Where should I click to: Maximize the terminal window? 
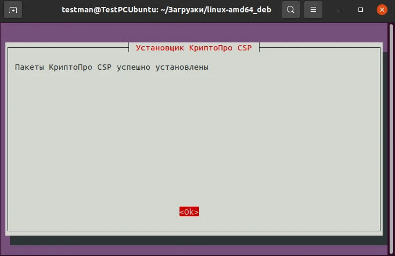[361, 10]
